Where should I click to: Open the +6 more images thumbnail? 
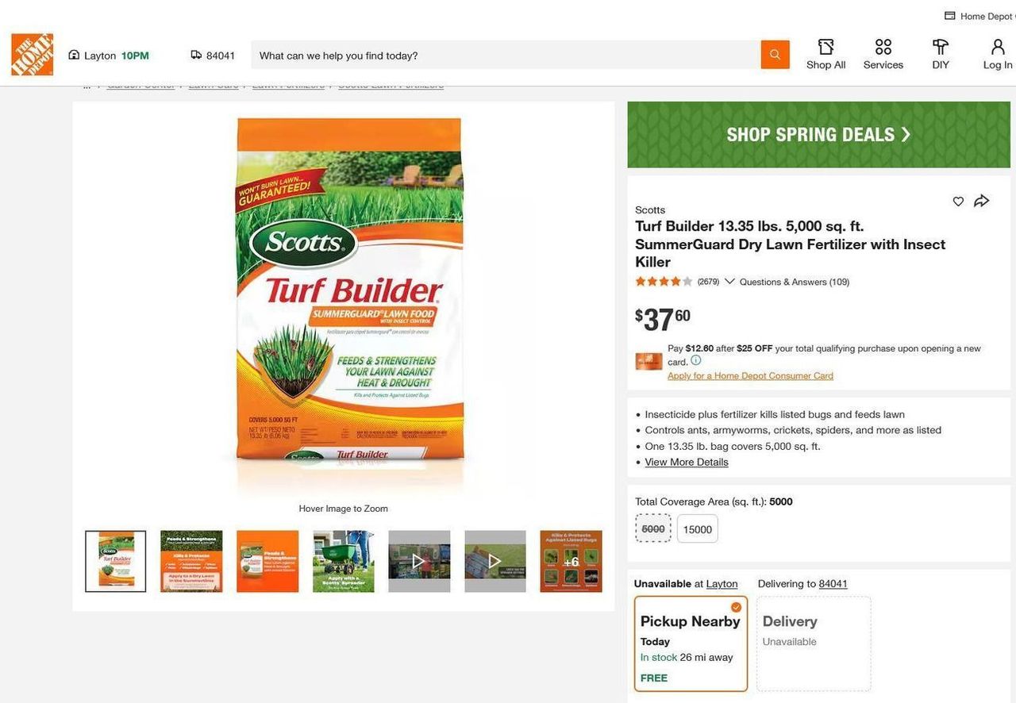(571, 562)
